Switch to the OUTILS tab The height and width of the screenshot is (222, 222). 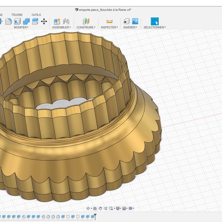click(36, 15)
